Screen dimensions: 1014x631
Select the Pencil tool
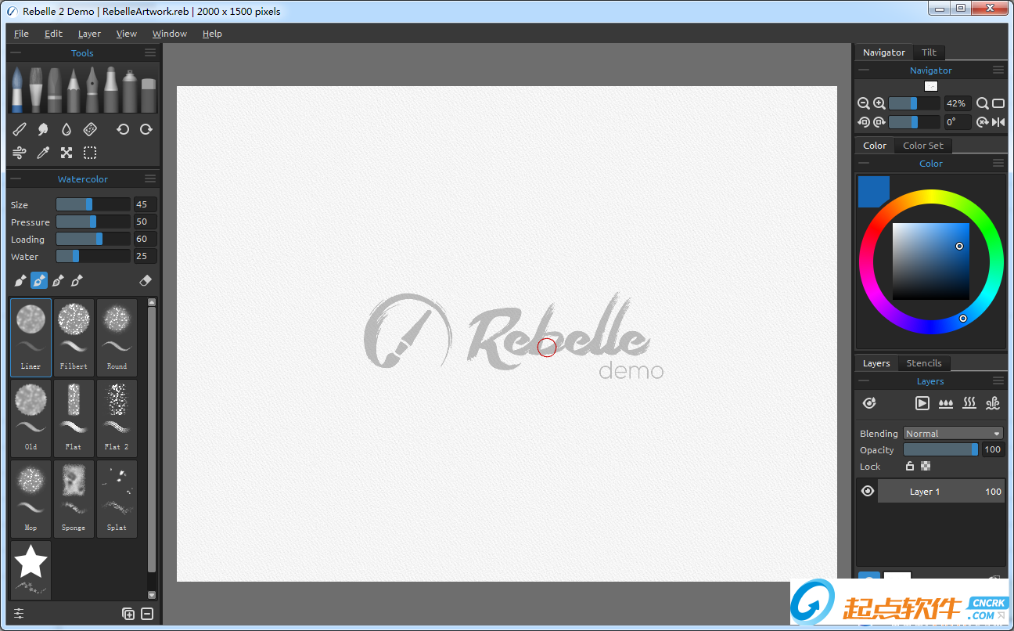[74, 89]
